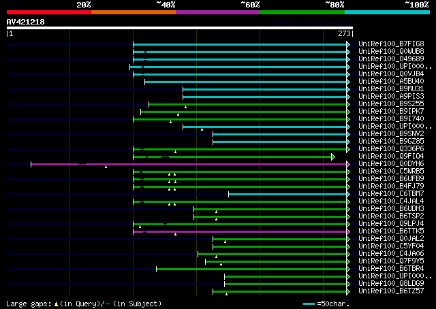Click the ~60% legend label
The width and height of the screenshot is (436, 309).
coord(250,5)
